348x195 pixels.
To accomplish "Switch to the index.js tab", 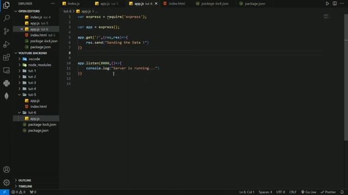I will click(x=73, y=4).
